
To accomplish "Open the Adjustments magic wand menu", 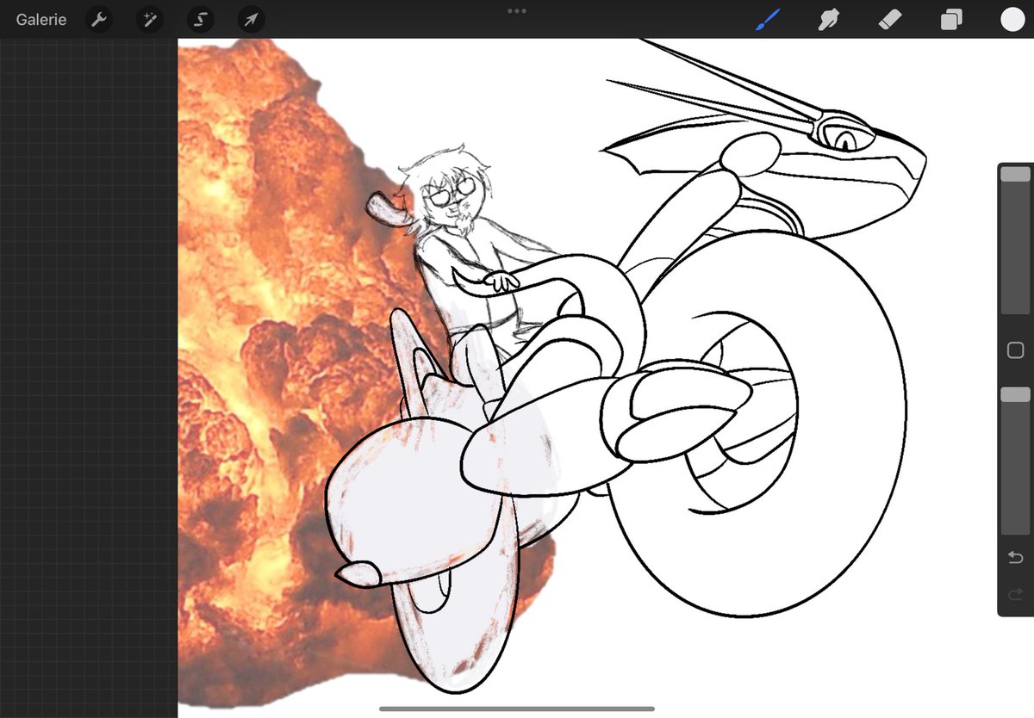I will click(150, 19).
